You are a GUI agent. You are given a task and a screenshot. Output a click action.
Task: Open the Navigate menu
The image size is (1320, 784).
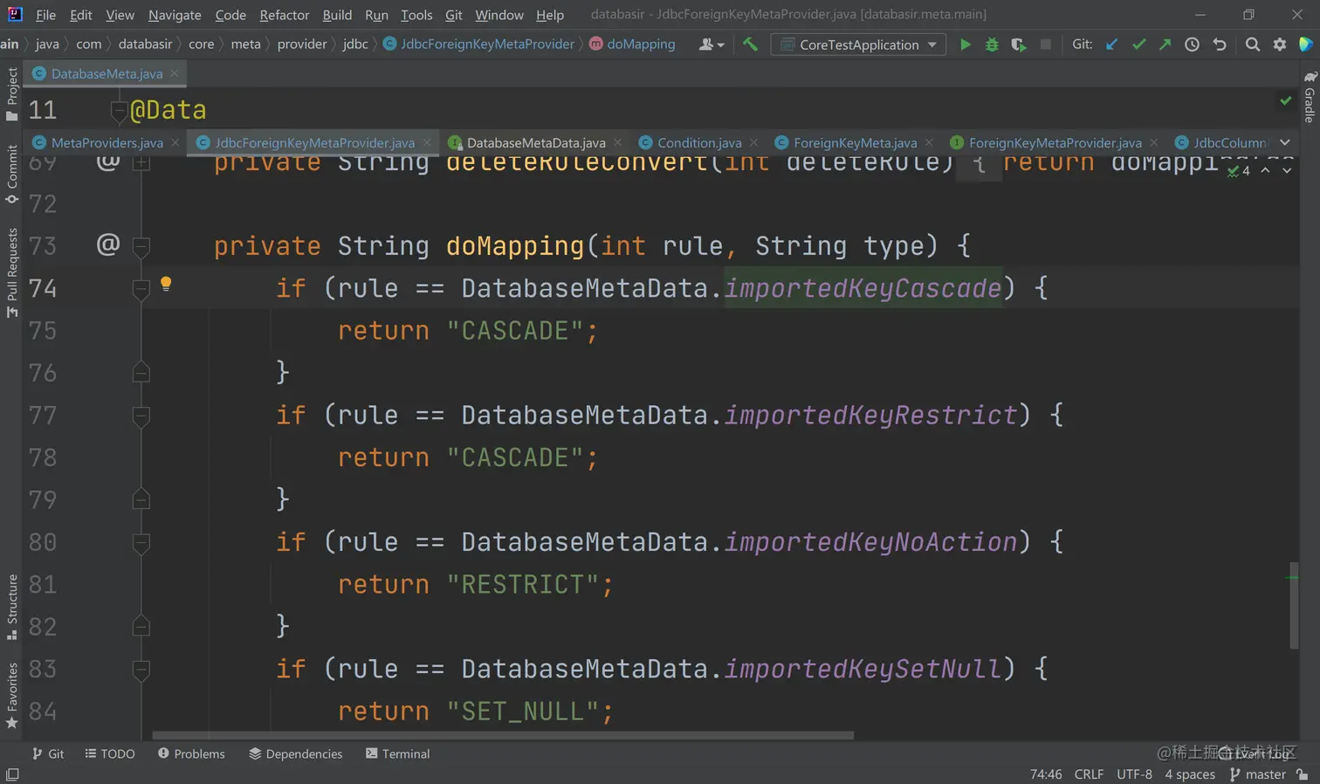[x=175, y=15]
